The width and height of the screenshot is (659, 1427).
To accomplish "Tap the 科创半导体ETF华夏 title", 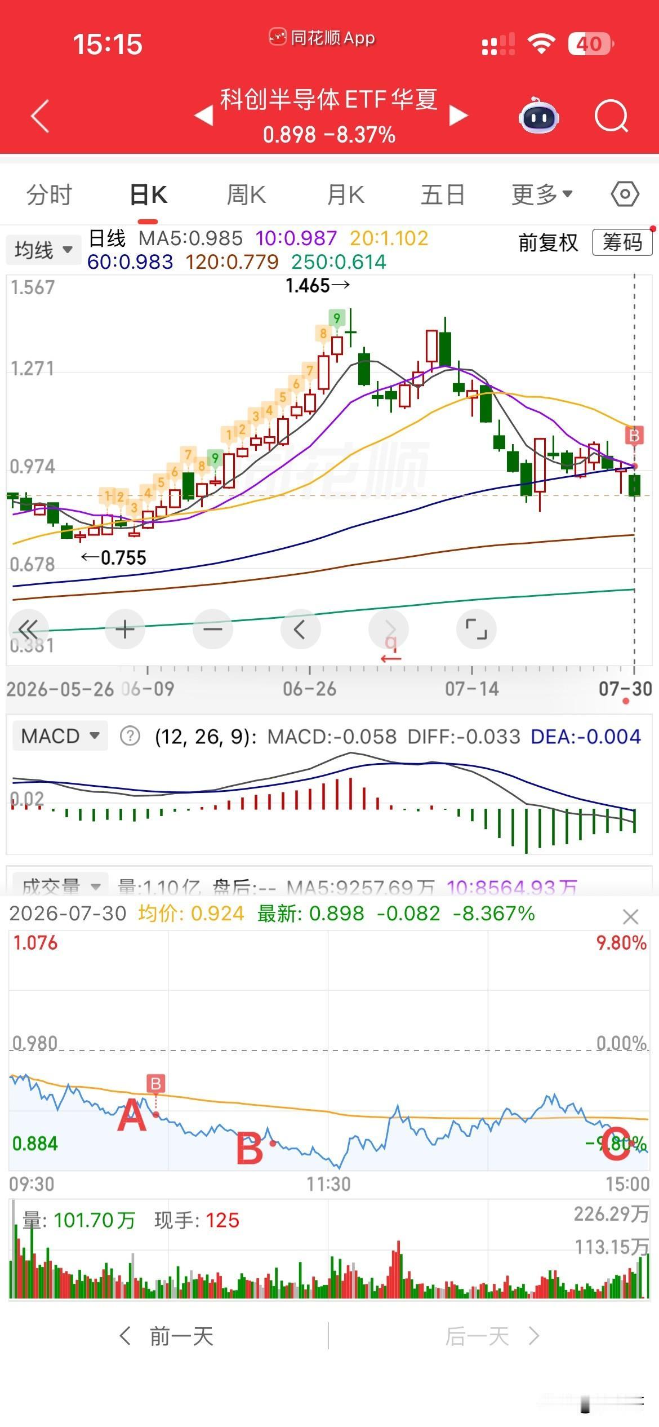I will pos(328,100).
